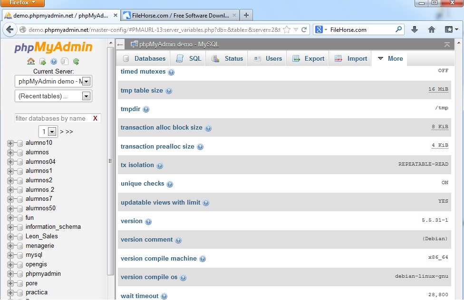Open database page number dropdown

coord(48,131)
